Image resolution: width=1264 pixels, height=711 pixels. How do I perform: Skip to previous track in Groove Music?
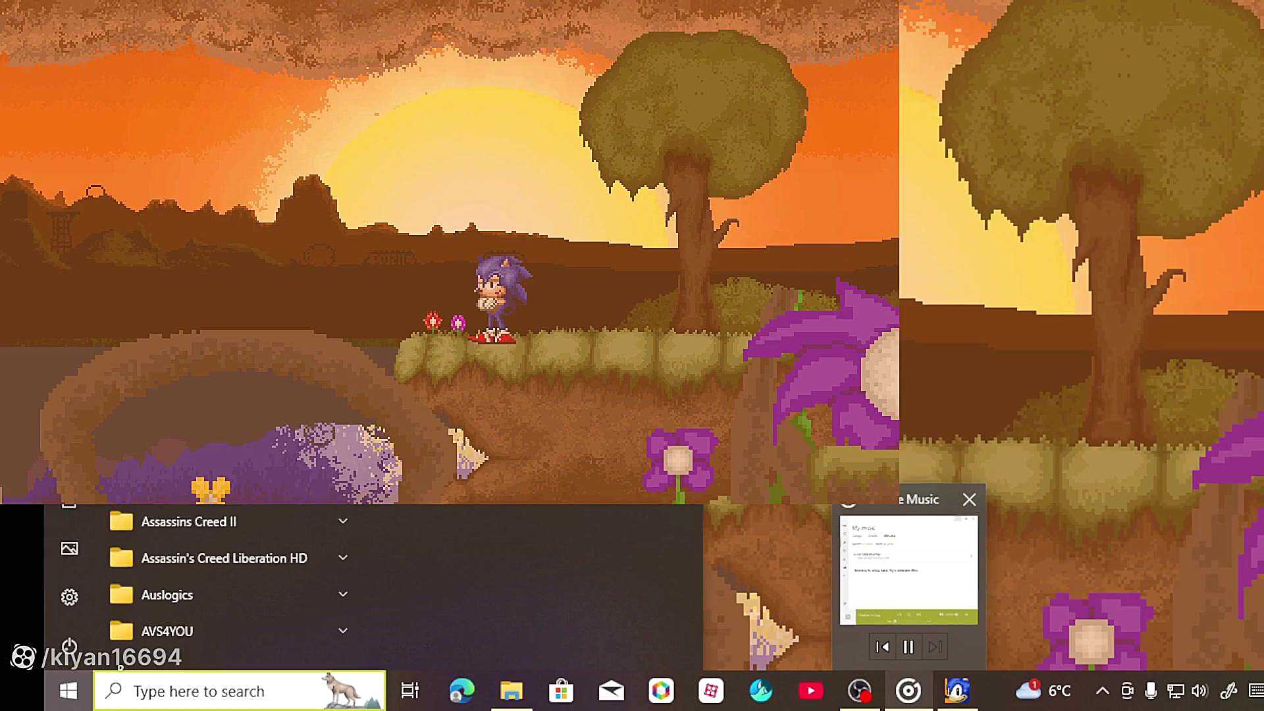point(882,647)
